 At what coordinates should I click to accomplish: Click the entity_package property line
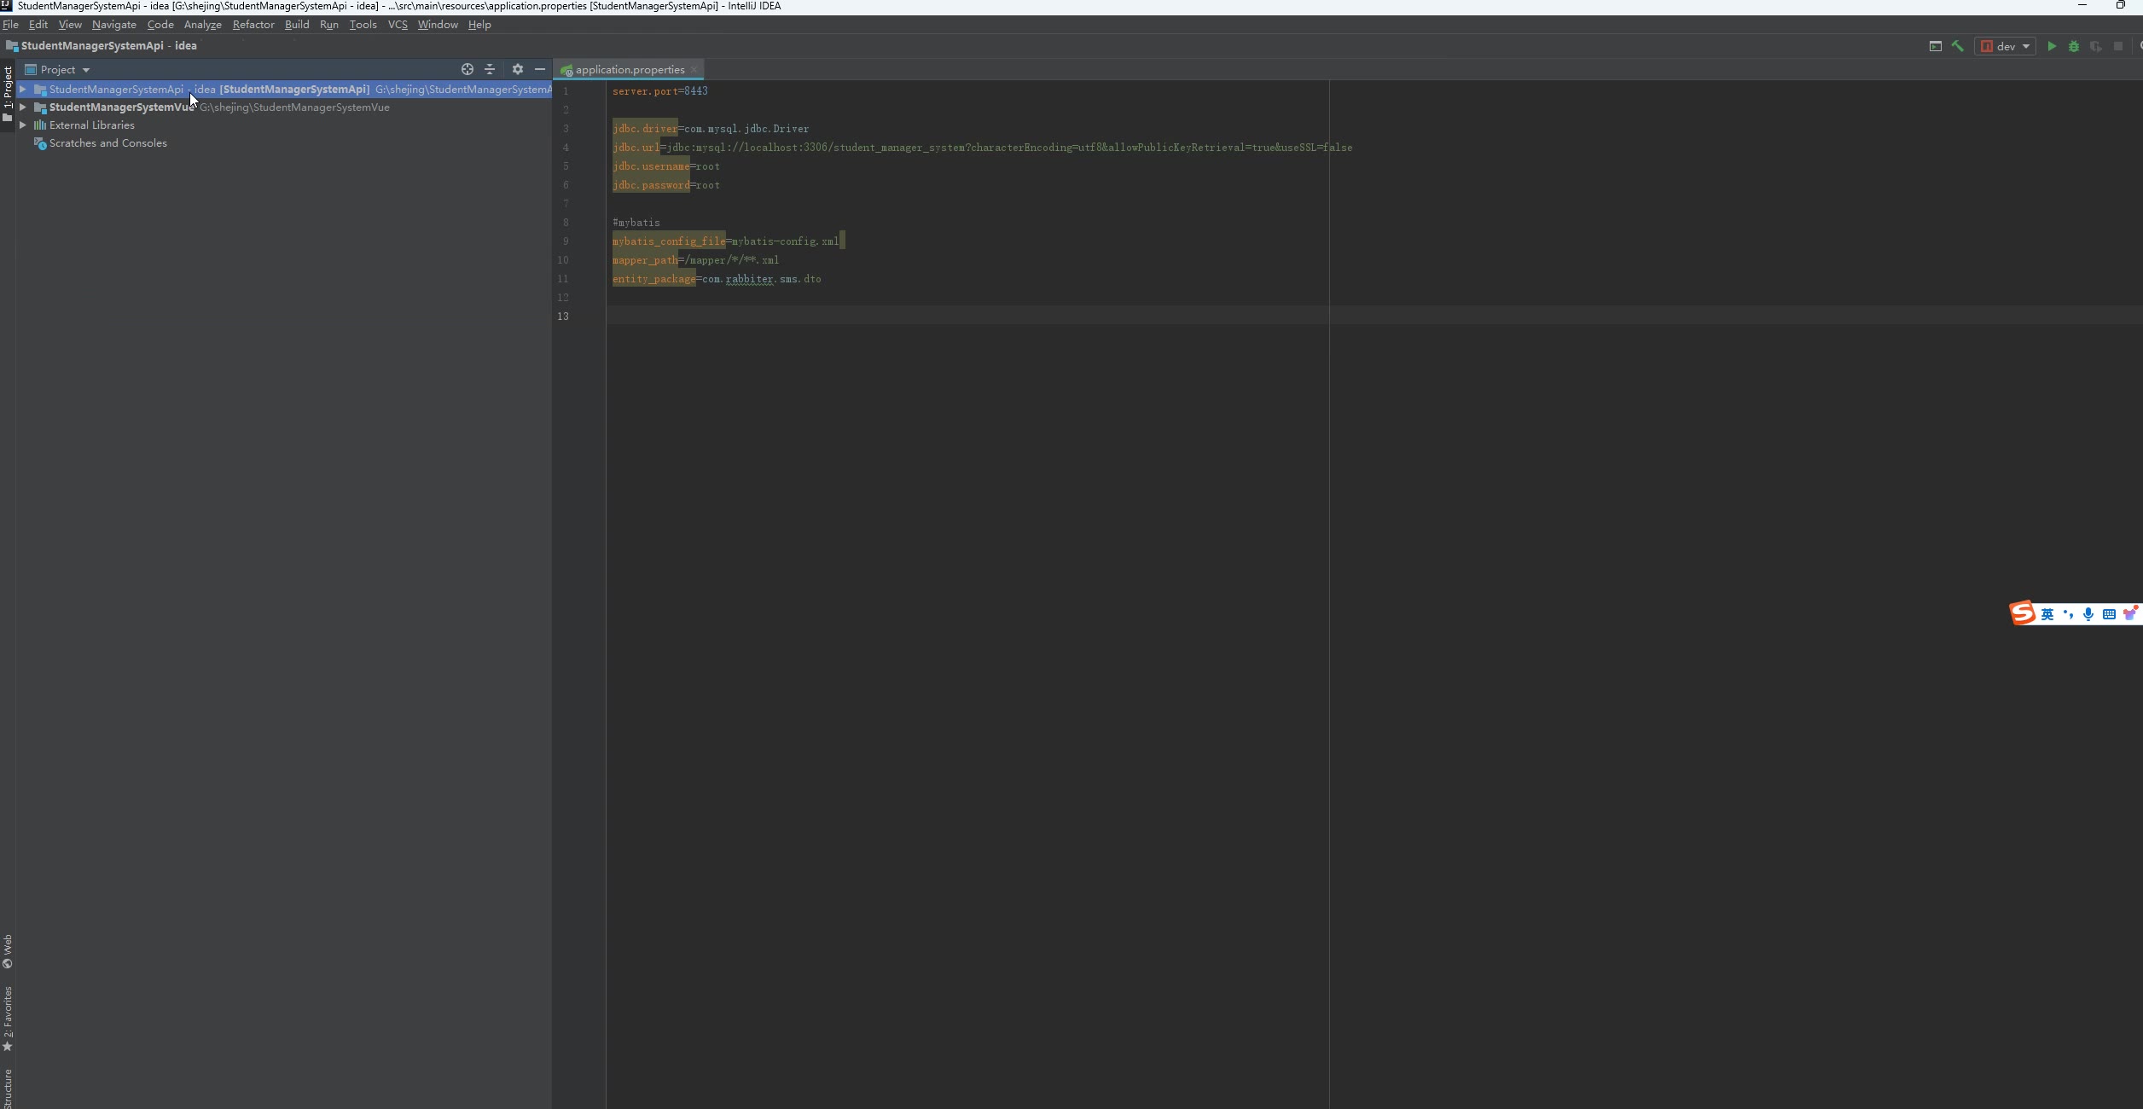coord(717,278)
